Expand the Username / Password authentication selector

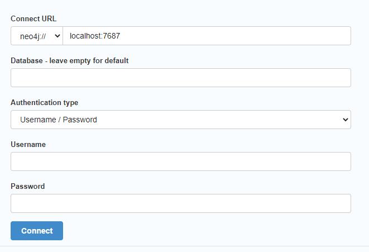(181, 120)
